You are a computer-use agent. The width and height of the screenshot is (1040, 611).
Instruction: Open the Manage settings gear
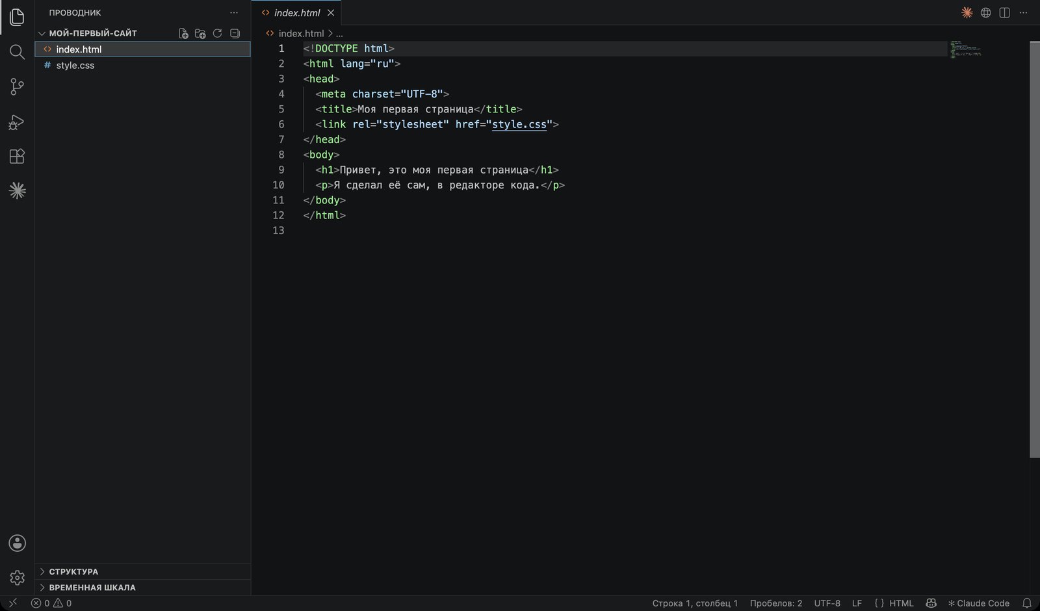[x=17, y=577]
